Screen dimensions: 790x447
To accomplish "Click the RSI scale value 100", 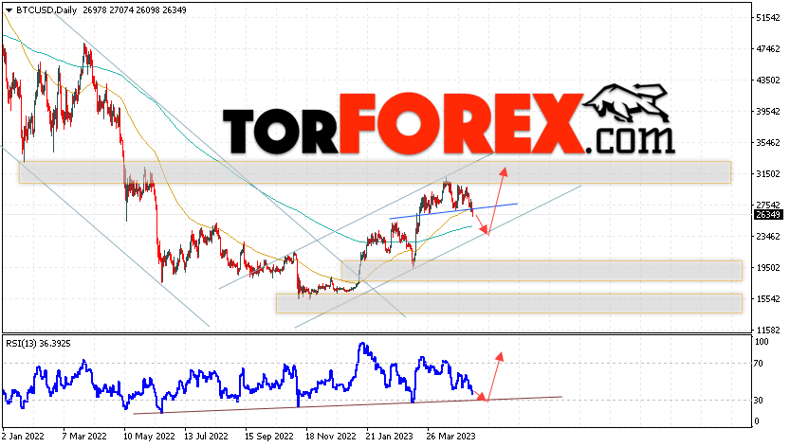I will pyautogui.click(x=762, y=342).
